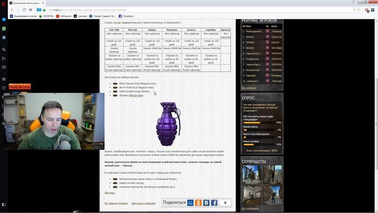Open the bookmark between Lamoda and Facebook
The height and width of the screenshot is (213, 378).
[102, 16]
